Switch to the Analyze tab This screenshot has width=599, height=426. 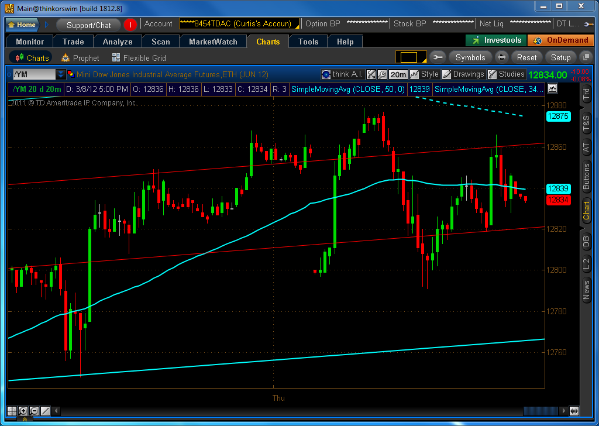coord(117,42)
